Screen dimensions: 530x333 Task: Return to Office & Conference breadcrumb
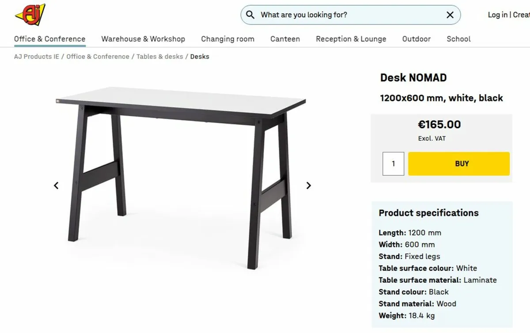click(98, 57)
